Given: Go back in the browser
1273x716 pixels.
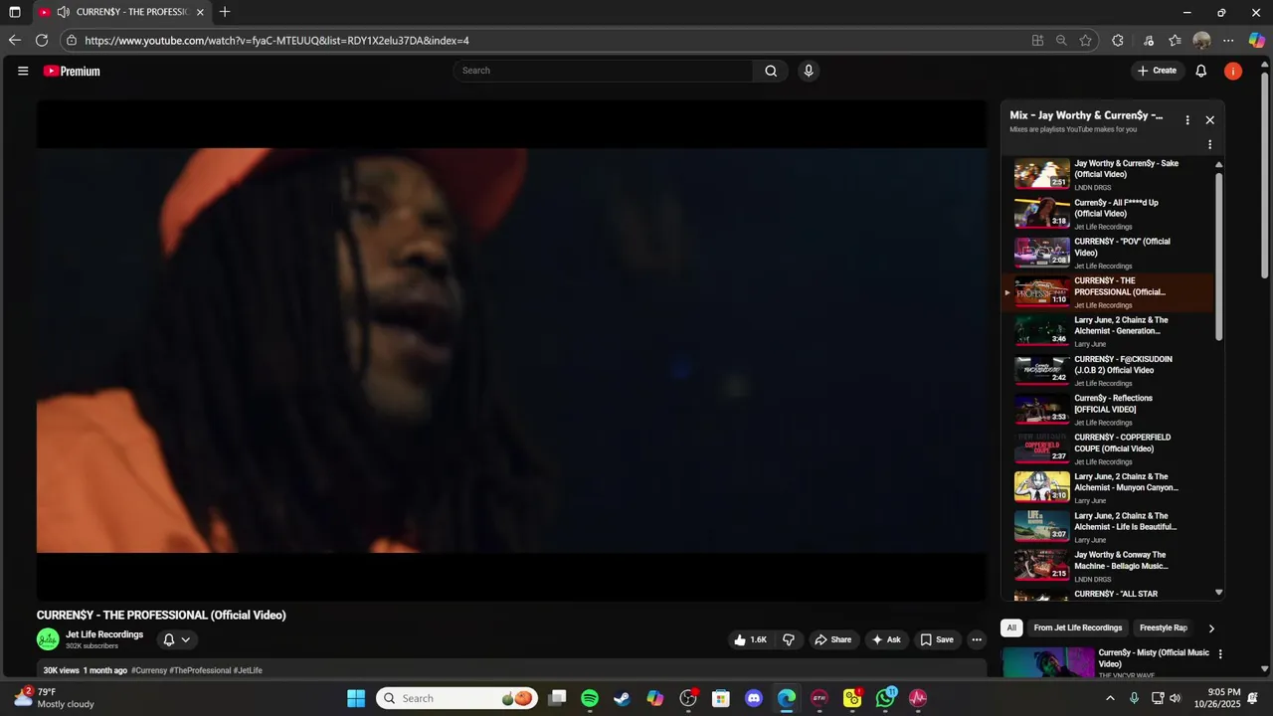Looking at the screenshot, I should pos(14,40).
